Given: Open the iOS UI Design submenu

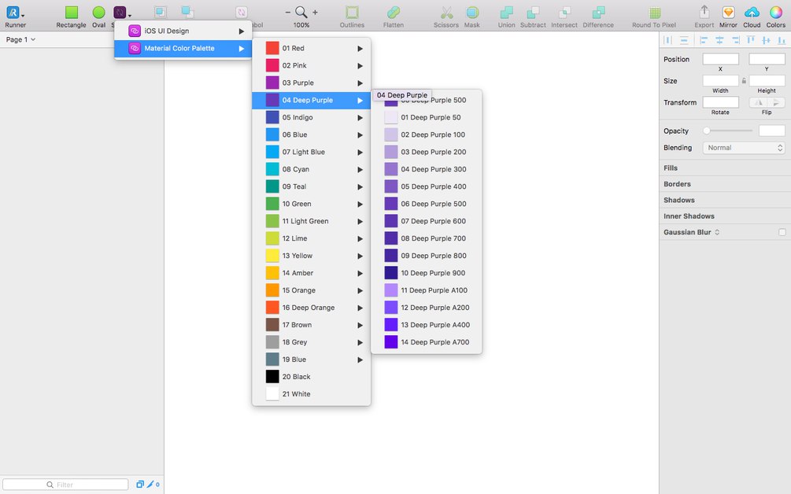Looking at the screenshot, I should pyautogui.click(x=183, y=31).
